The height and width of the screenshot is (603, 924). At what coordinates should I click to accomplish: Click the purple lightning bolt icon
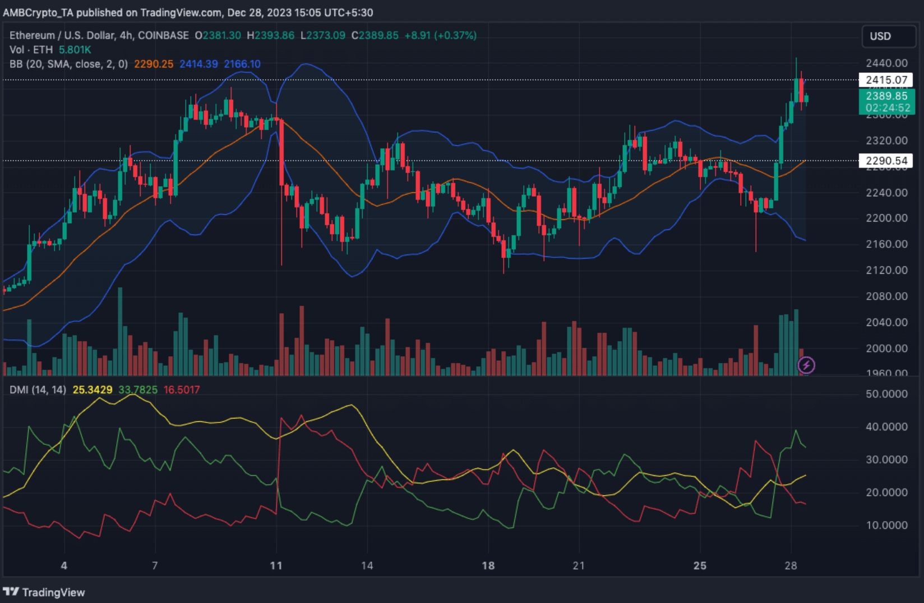tap(806, 366)
